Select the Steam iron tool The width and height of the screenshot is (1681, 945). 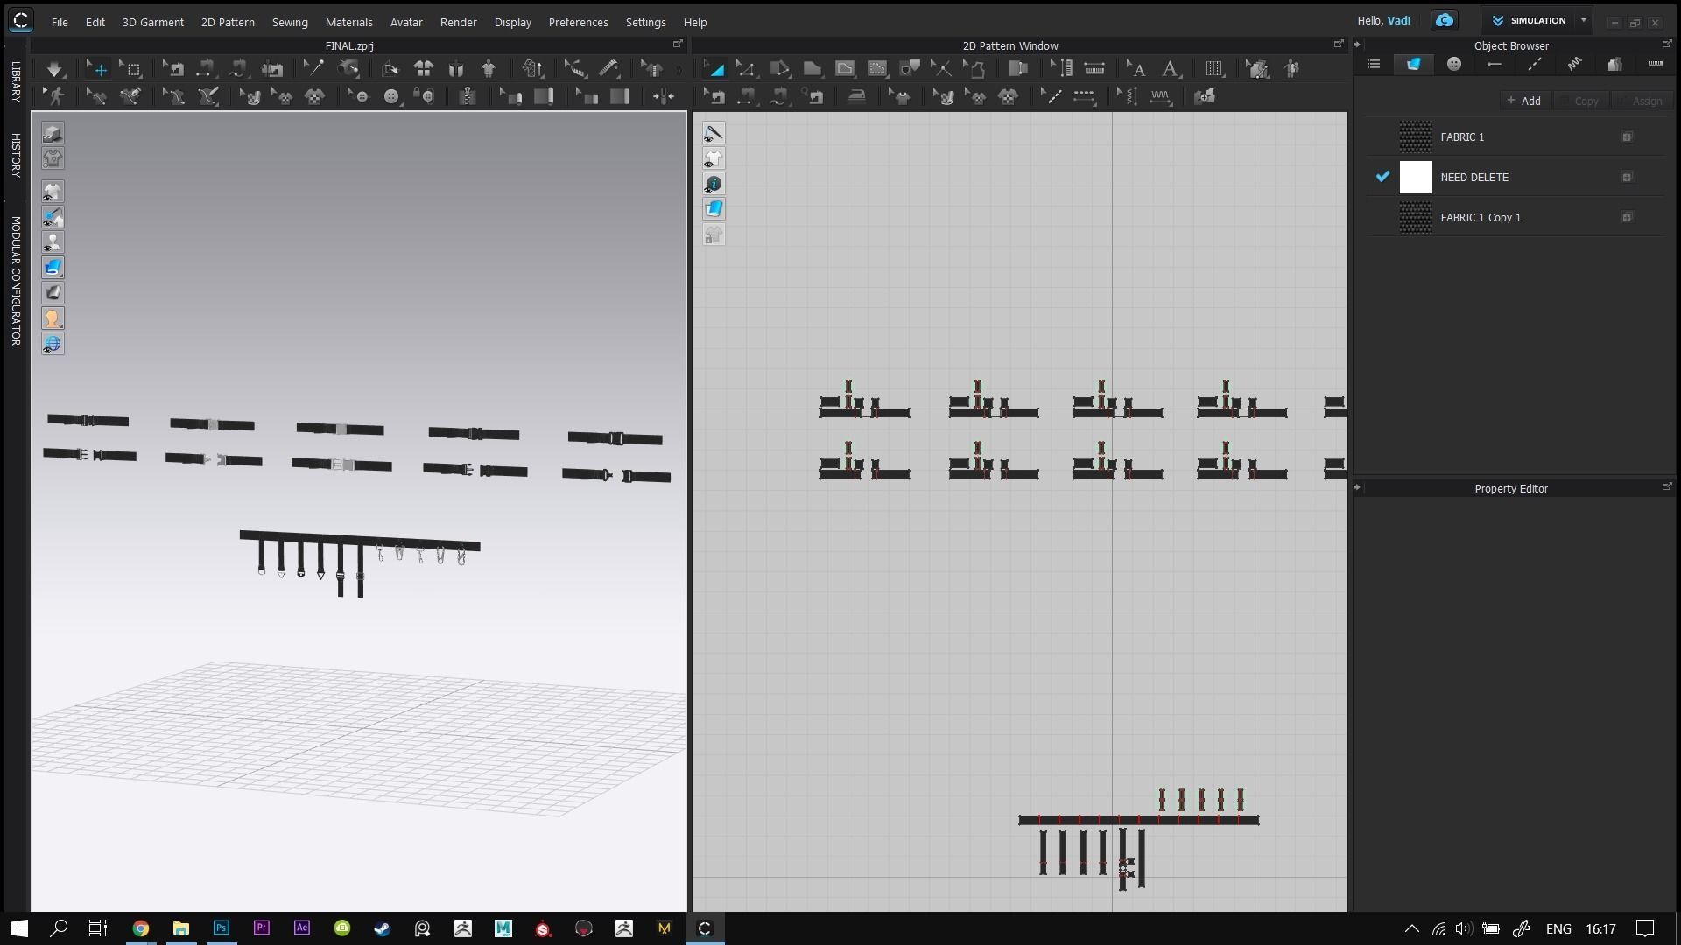(x=856, y=97)
